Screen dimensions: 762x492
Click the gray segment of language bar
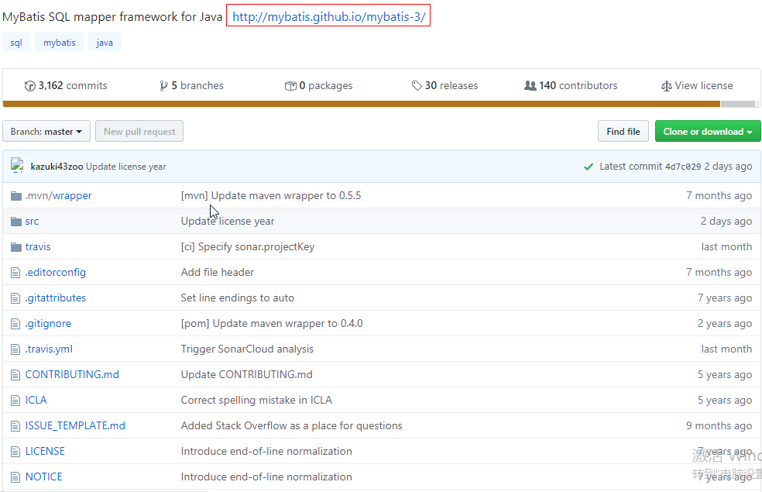pos(738,104)
